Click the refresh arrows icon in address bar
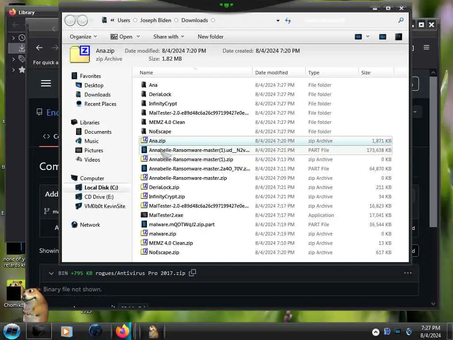 point(288,20)
